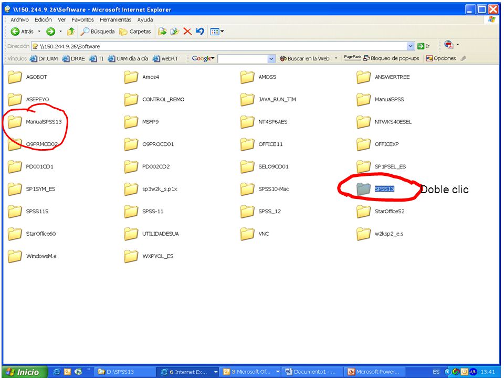The image size is (504, 378).
Task: Click the Google toolbar Opciones button
Action: tap(440, 58)
